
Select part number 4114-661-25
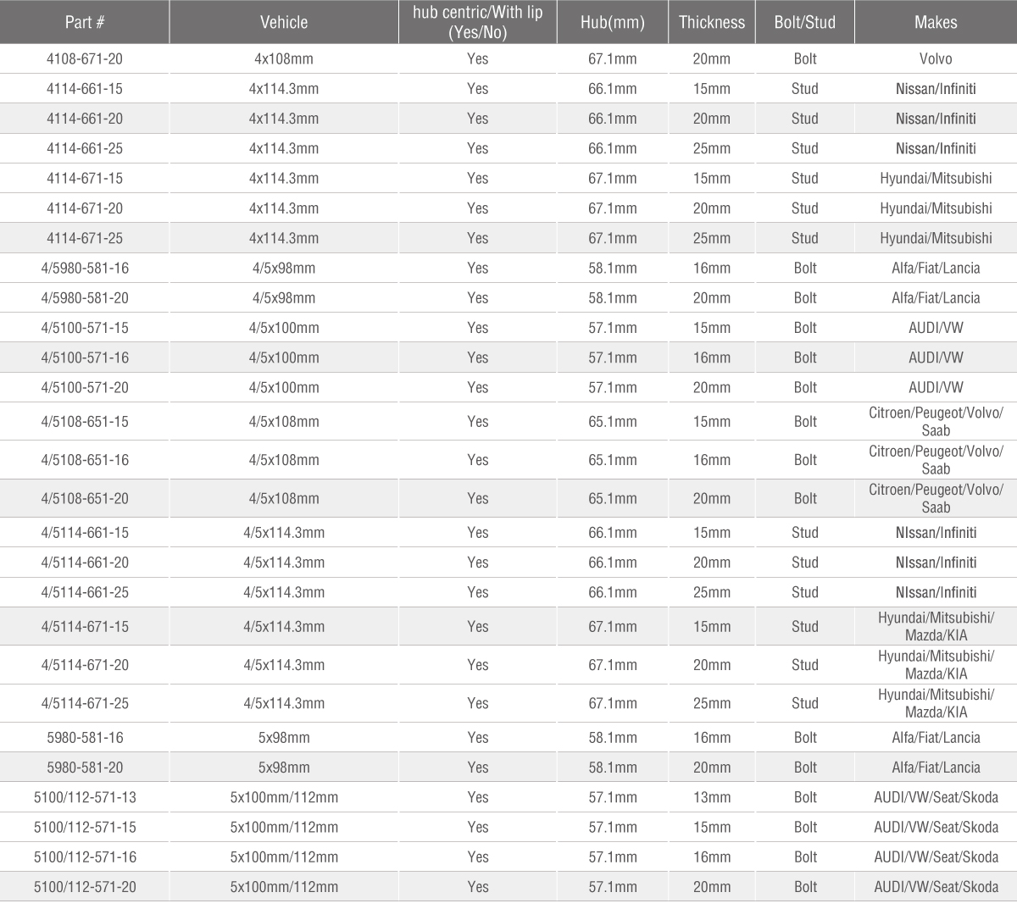[x=85, y=148]
